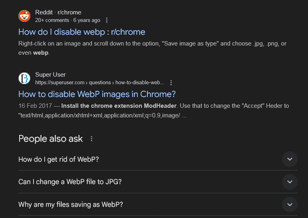Click the "20+ comments · 6 years ago" text
This screenshot has height=218, width=308.
(68, 20)
